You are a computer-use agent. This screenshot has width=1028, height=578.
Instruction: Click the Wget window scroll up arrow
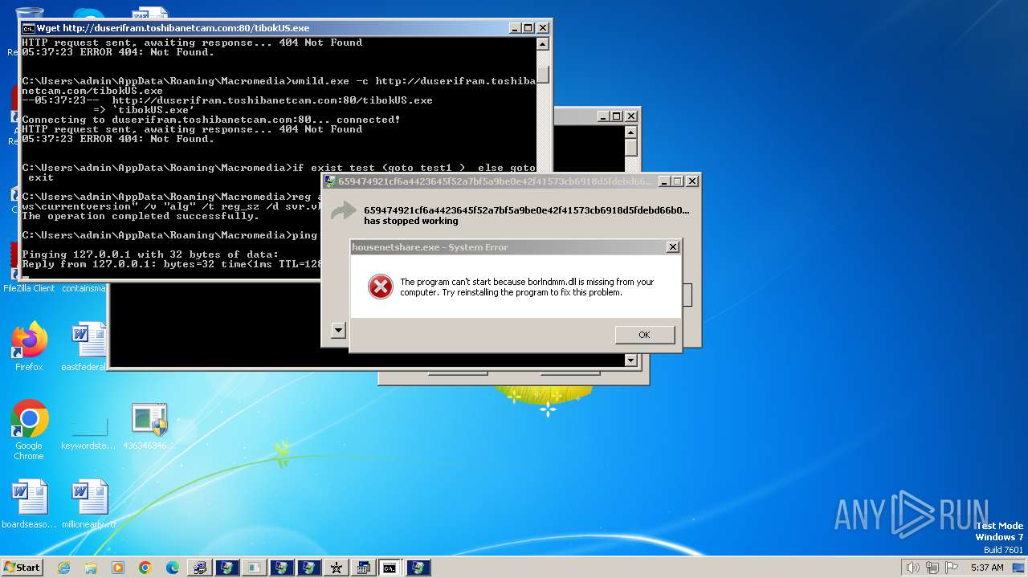543,45
